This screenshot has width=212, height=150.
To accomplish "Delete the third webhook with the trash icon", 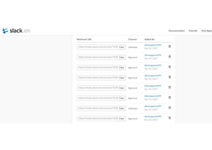I will click(170, 67).
